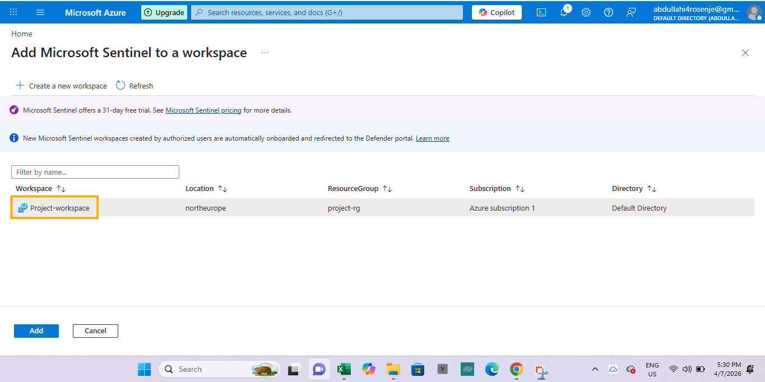The height and width of the screenshot is (382, 765).
Task: Sort by the Location column
Action: 206,189
